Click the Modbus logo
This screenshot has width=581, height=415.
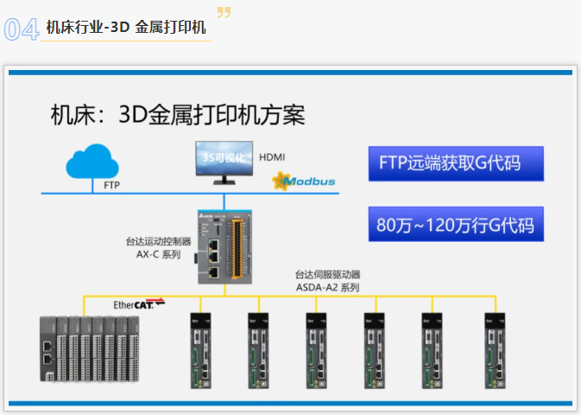pos(304,182)
